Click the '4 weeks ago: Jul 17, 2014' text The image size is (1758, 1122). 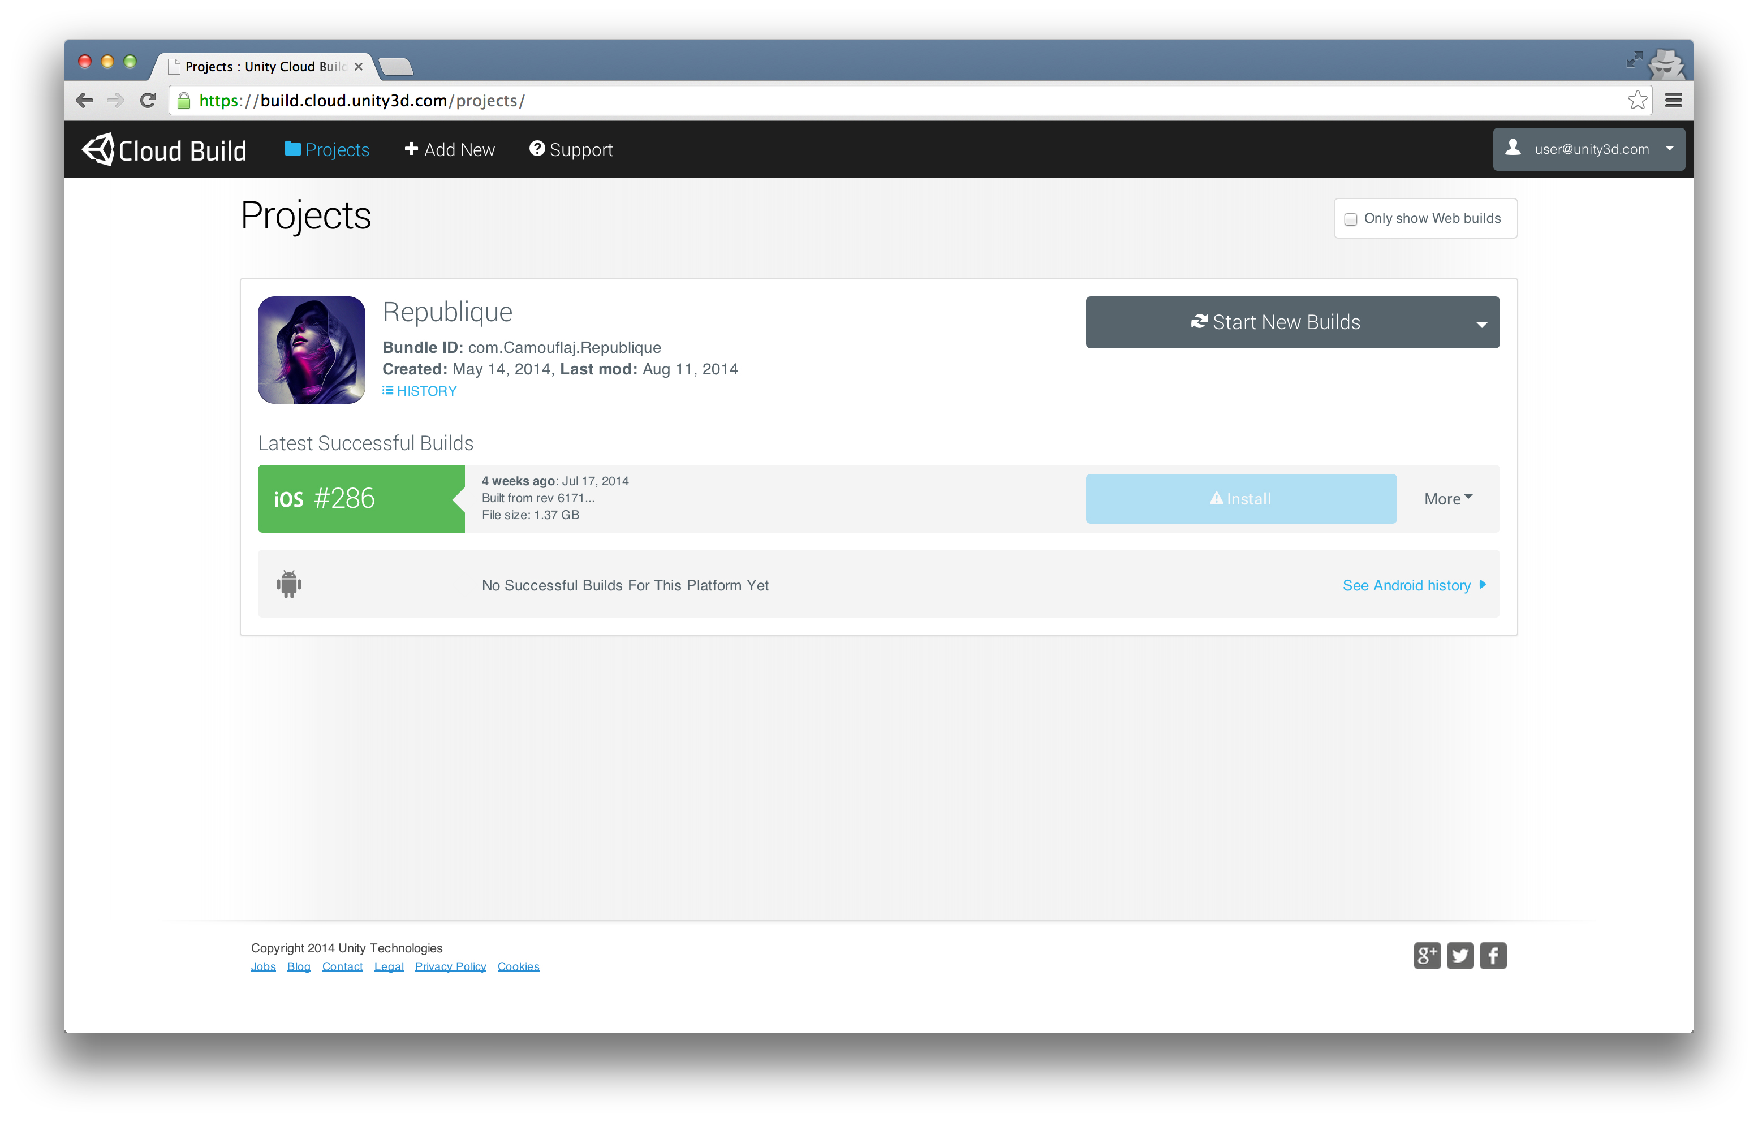(x=555, y=481)
